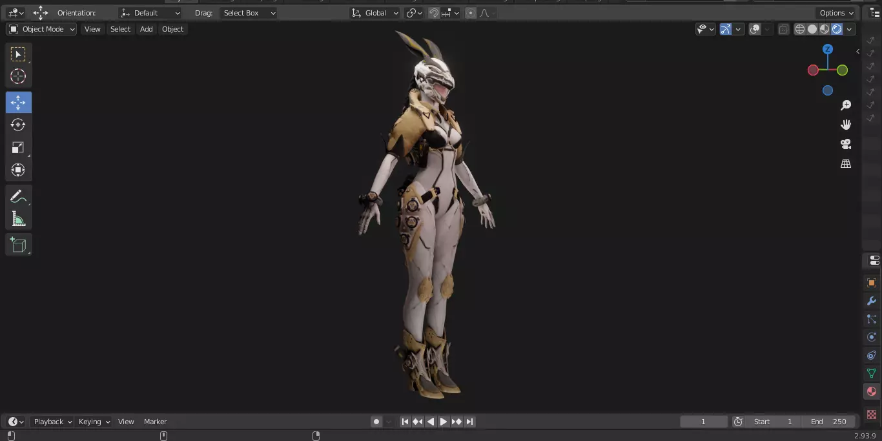Open the Keying menu
882x441 pixels.
pyautogui.click(x=94, y=422)
